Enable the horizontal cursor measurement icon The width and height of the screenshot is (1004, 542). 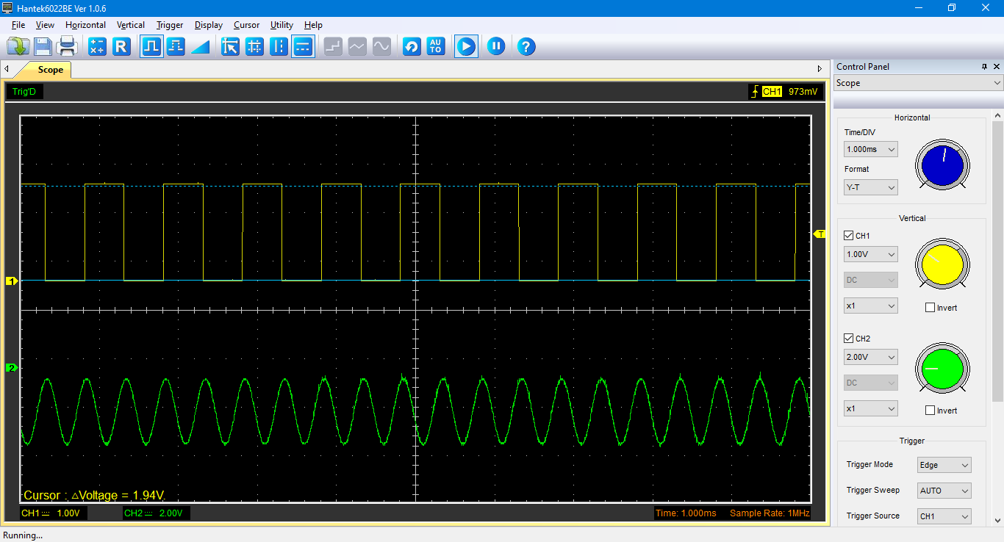[x=303, y=46]
